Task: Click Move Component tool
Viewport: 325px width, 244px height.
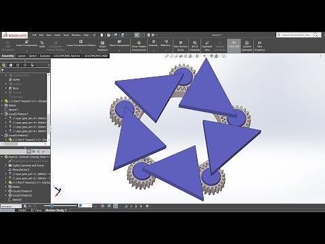Action: point(119,43)
